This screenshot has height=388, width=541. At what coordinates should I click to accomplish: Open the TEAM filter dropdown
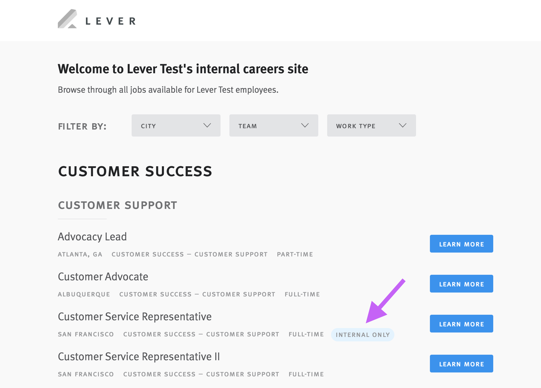(274, 125)
